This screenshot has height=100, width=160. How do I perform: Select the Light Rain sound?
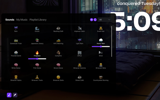pyautogui.click(x=80, y=41)
